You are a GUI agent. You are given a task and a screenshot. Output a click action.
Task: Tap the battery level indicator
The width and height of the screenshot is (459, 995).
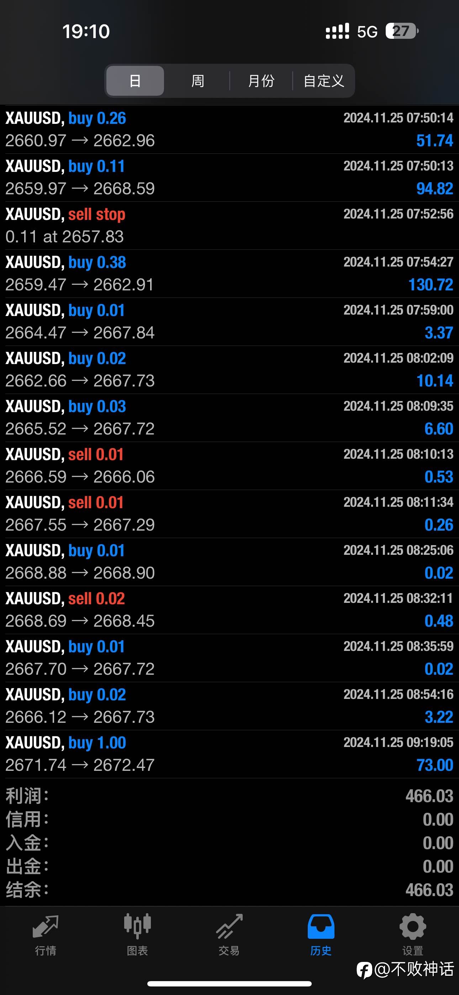[402, 31]
